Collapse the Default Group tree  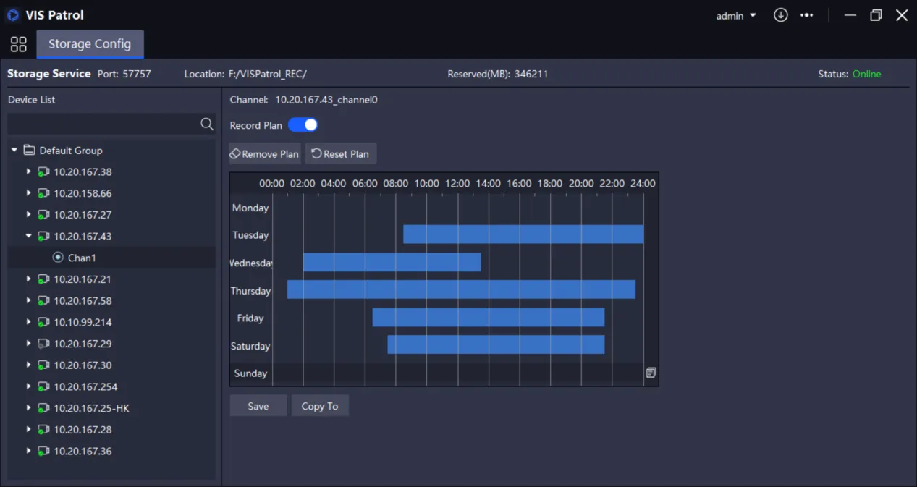[x=14, y=151]
